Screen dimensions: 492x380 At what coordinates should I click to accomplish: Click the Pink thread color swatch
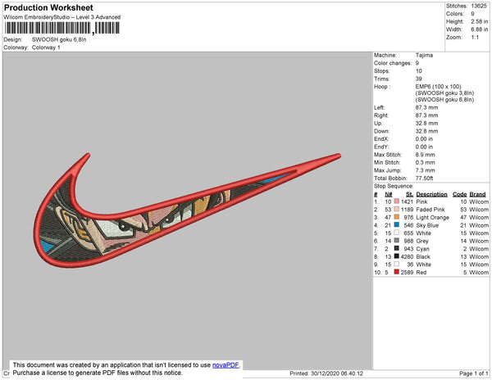pyautogui.click(x=397, y=201)
